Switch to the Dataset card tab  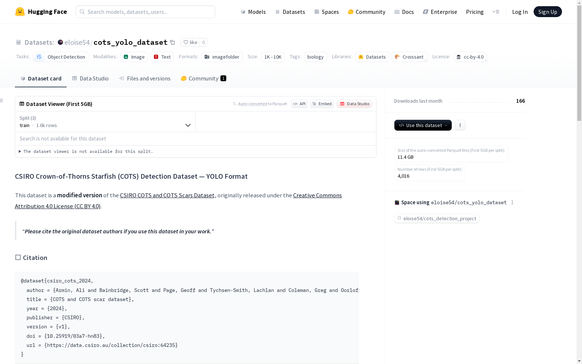tap(41, 78)
